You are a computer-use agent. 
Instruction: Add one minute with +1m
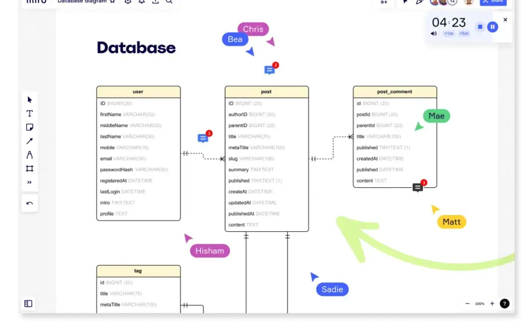pyautogui.click(x=448, y=33)
